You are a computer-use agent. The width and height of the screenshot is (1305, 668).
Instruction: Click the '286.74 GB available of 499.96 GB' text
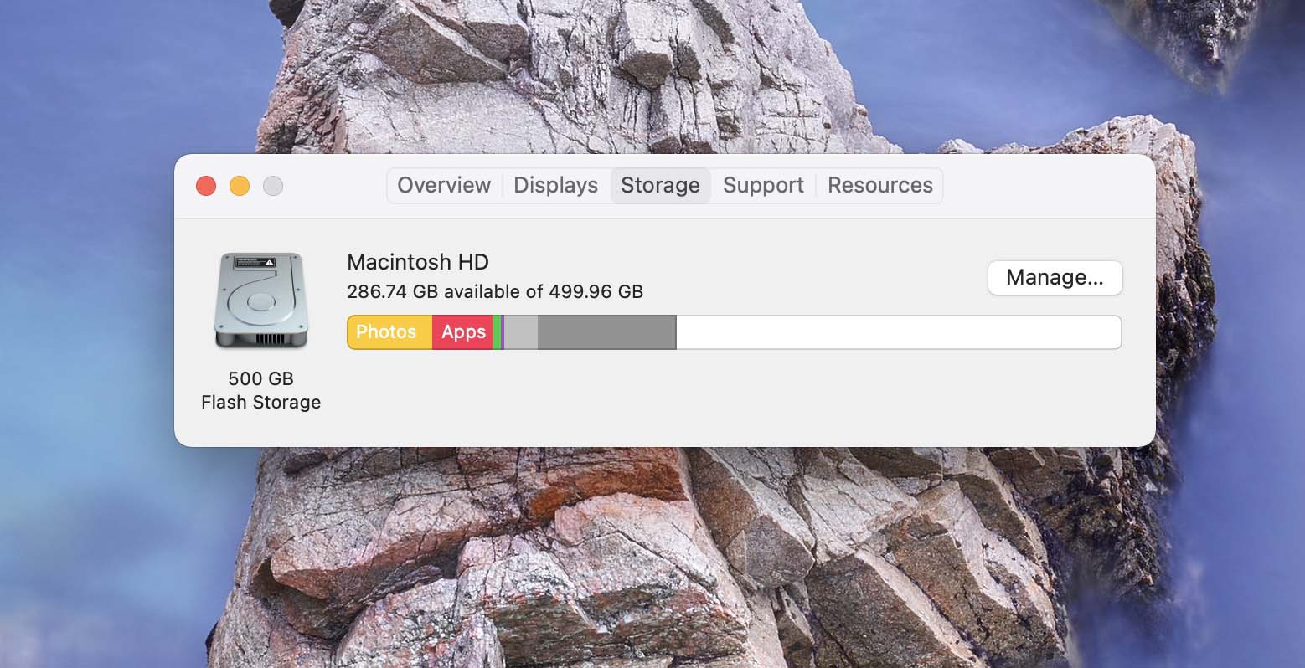pyautogui.click(x=495, y=291)
